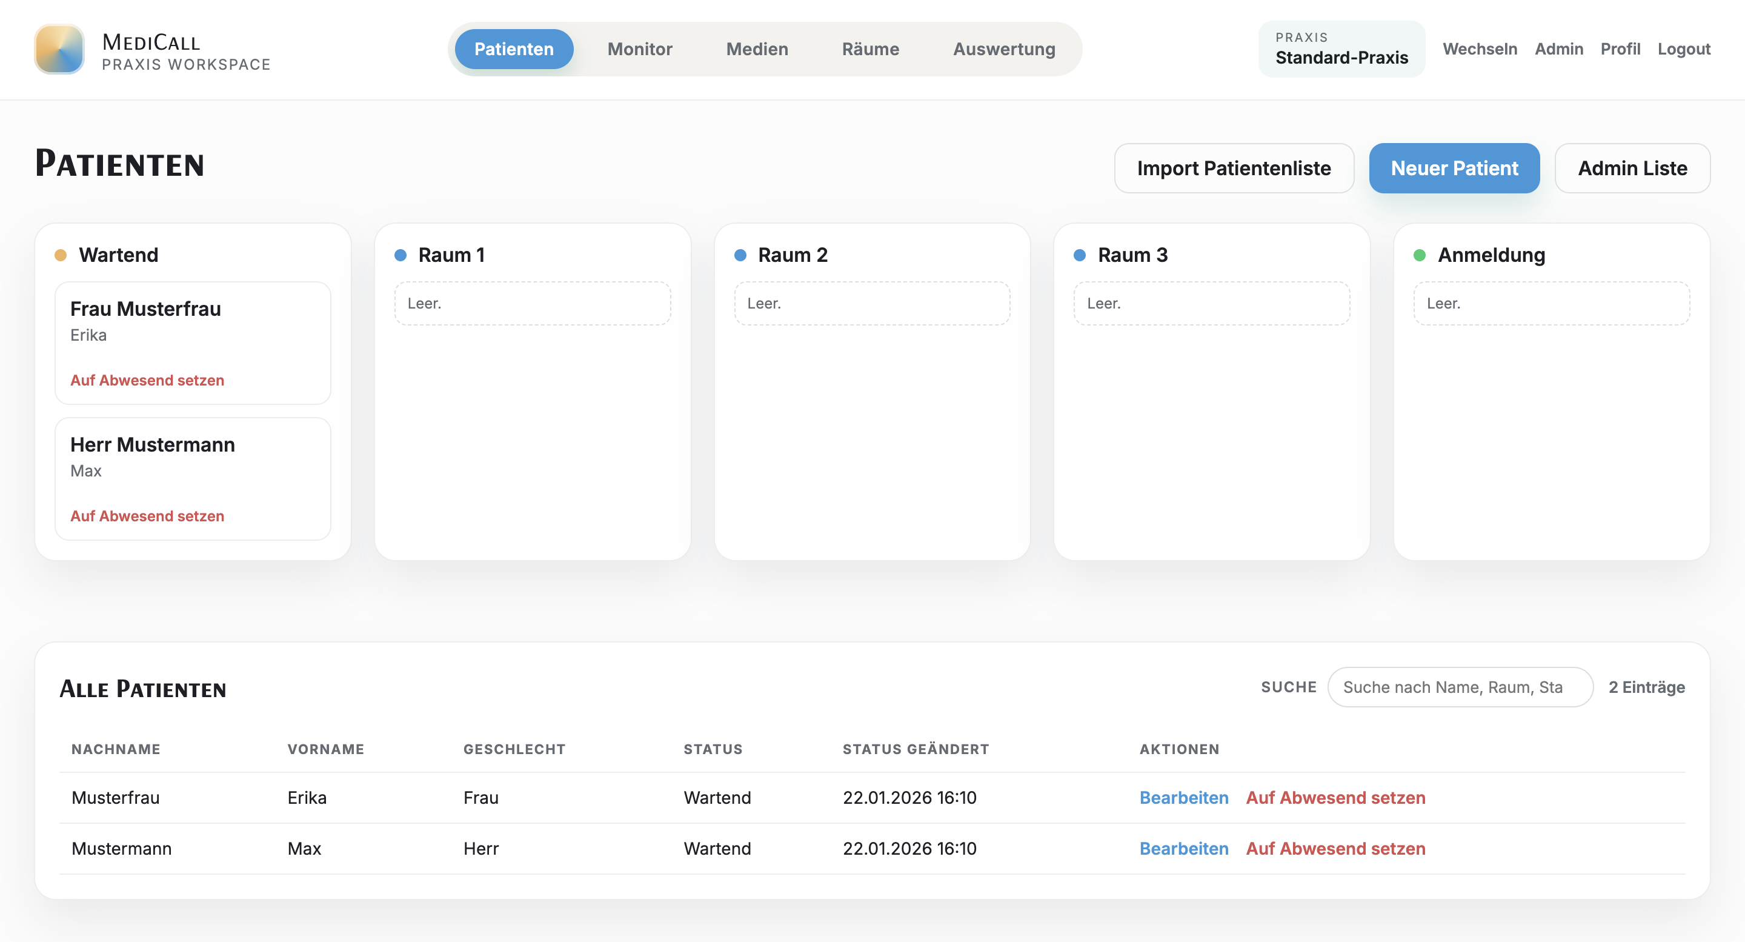Open the Auswertung section
The width and height of the screenshot is (1745, 942).
point(1004,48)
